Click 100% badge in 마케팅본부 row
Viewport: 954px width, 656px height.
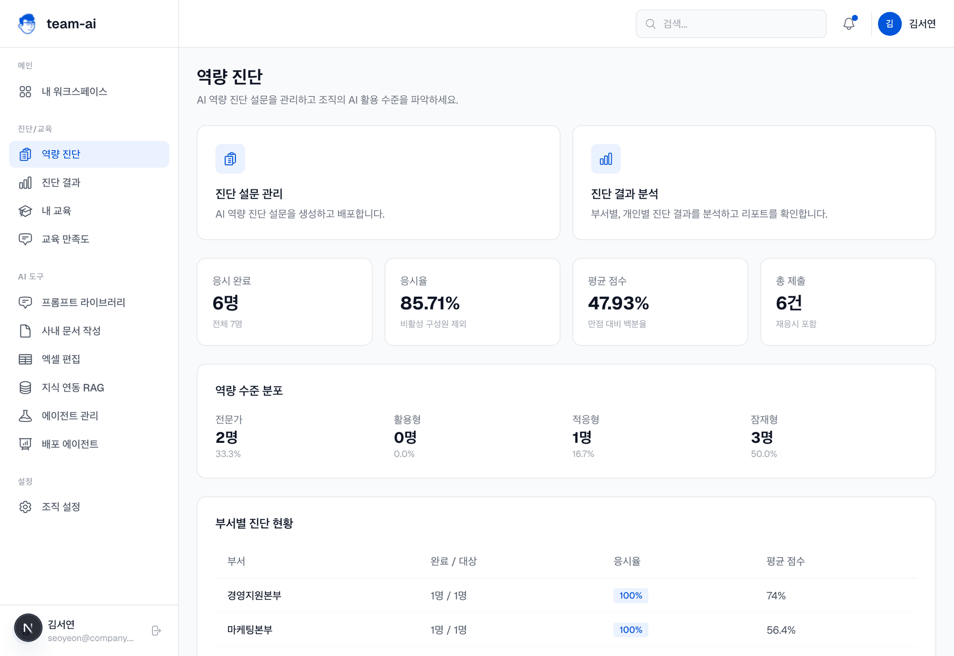631,630
